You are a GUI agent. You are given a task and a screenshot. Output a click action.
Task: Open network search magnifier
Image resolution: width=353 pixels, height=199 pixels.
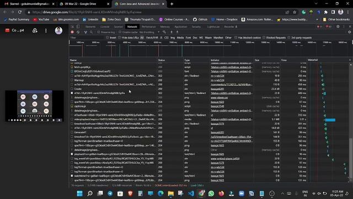[x=91, y=32]
